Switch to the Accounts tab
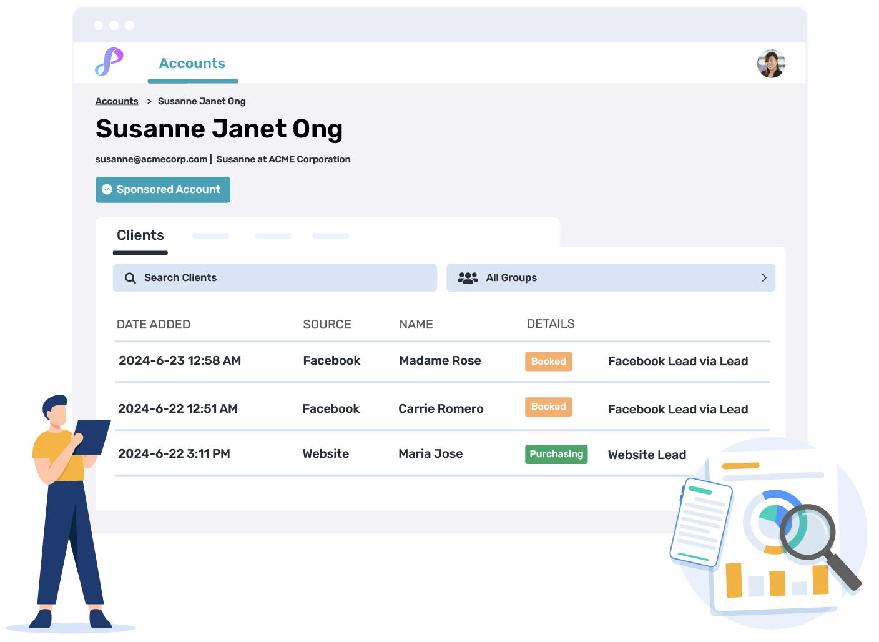This screenshot has height=642, width=879. [192, 64]
